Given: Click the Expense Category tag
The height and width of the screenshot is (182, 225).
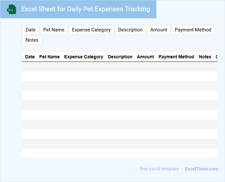Looking at the screenshot, I should pyautogui.click(x=91, y=30).
